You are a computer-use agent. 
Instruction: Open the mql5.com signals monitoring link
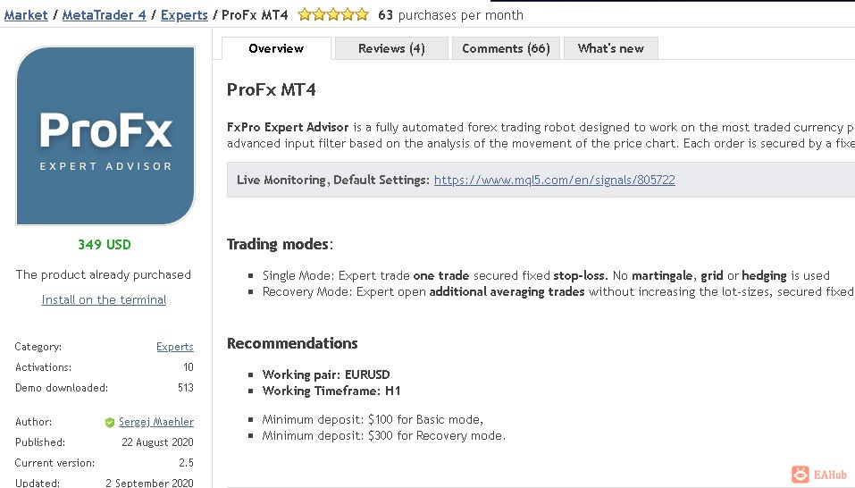[x=554, y=180]
